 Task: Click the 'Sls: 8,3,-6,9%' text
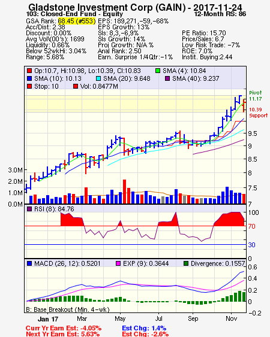pos(118,33)
